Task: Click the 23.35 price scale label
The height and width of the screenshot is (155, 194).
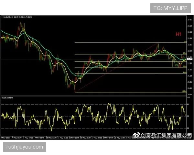Action: click(x=189, y=20)
